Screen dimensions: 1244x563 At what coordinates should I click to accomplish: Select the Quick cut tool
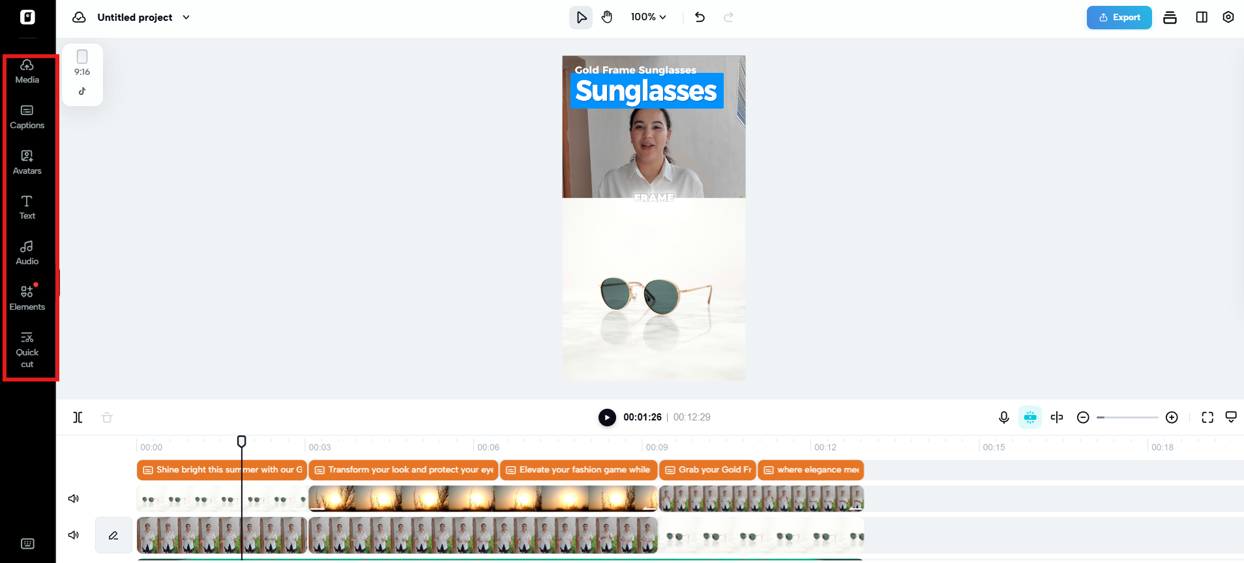pos(27,350)
